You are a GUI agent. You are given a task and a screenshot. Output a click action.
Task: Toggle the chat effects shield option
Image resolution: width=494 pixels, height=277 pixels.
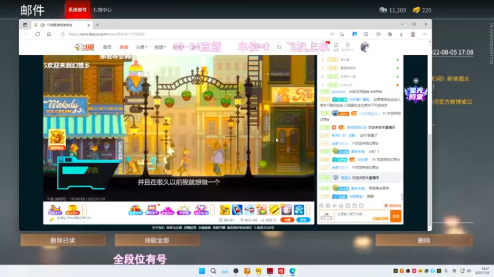[393, 206]
